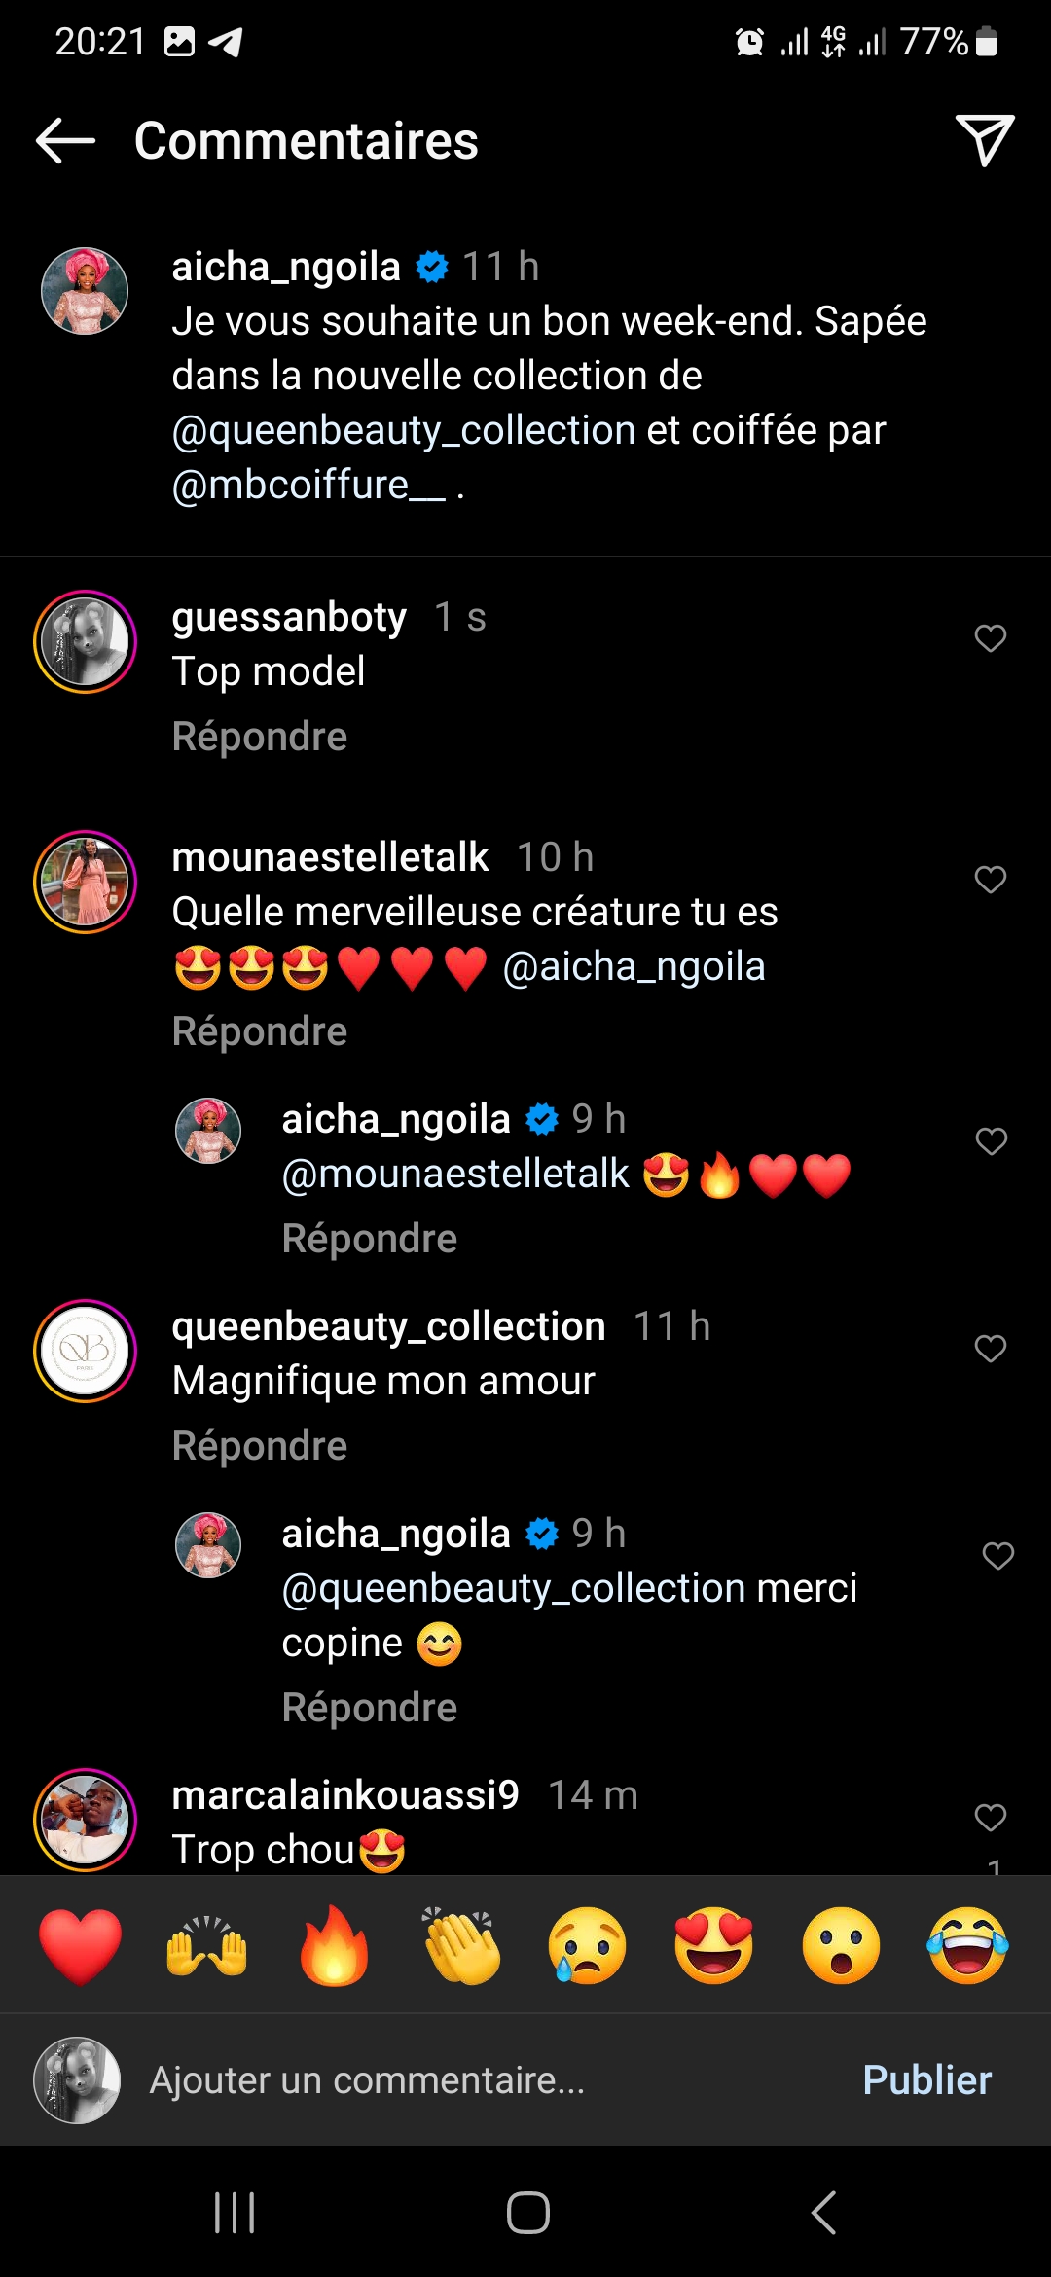The image size is (1051, 2277).
Task: Insert the raised hands quick emoji
Action: tap(206, 1946)
